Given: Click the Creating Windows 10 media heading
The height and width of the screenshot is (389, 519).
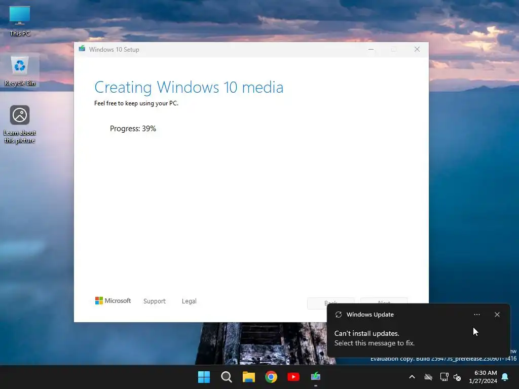Looking at the screenshot, I should tap(189, 87).
